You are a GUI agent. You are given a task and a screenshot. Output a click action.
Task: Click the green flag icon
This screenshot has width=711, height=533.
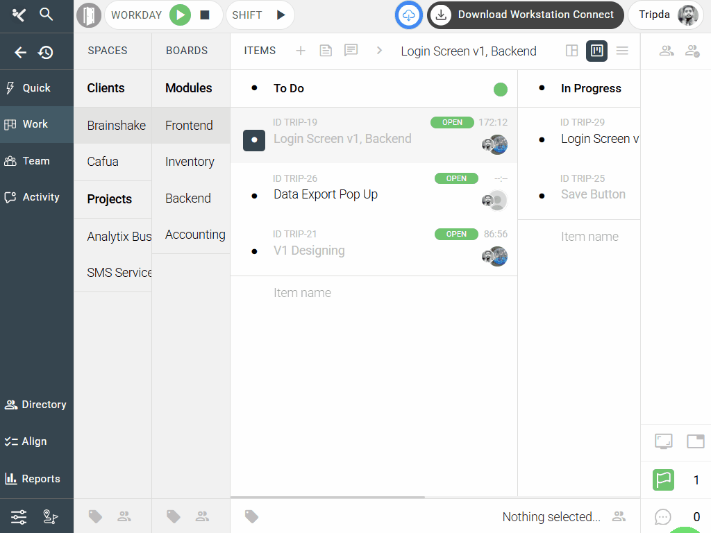point(663,480)
